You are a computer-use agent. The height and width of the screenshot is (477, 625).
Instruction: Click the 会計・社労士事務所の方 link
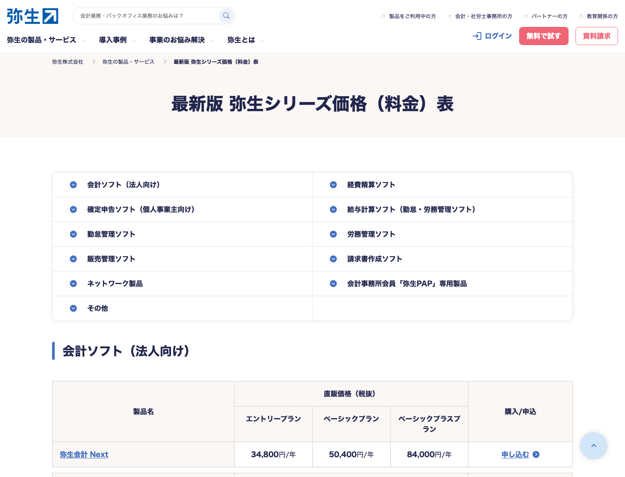click(x=484, y=16)
